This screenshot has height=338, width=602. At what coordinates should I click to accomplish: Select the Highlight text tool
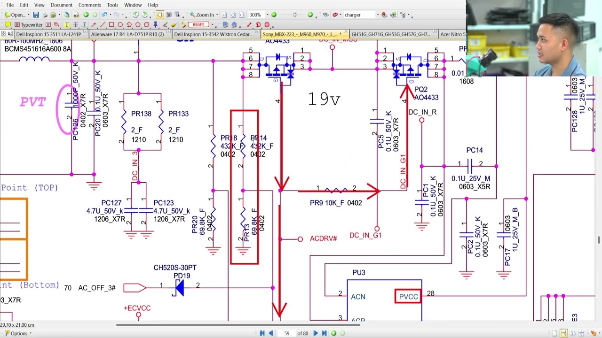[67, 25]
